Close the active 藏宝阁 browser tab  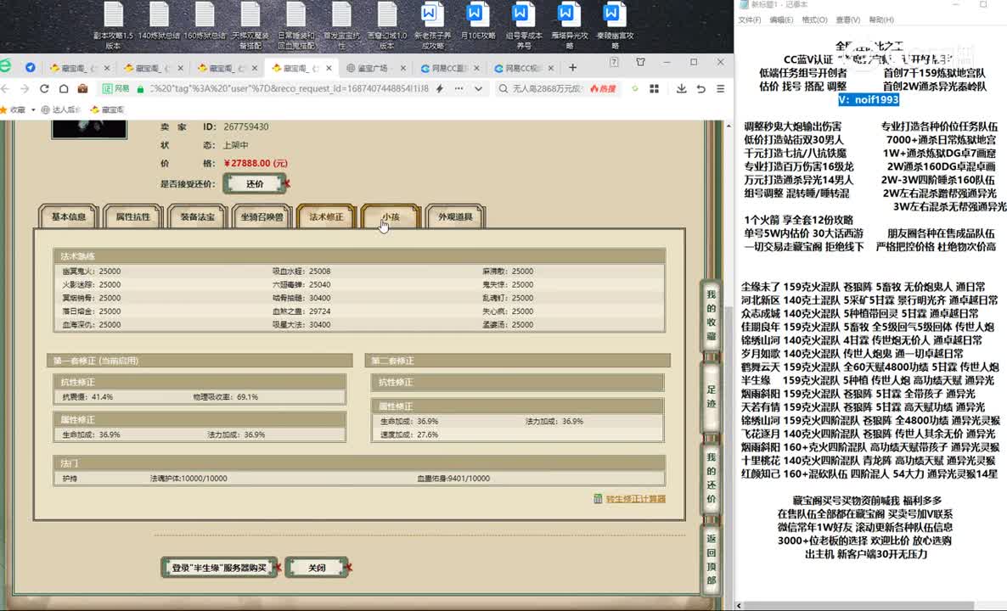tap(329, 67)
